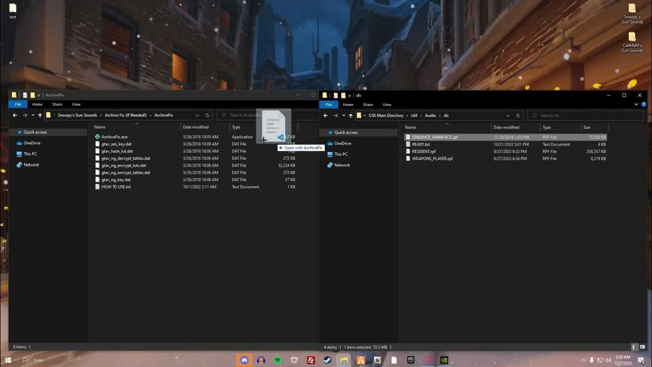Expand address history dropdown in sfx window

coord(508,116)
